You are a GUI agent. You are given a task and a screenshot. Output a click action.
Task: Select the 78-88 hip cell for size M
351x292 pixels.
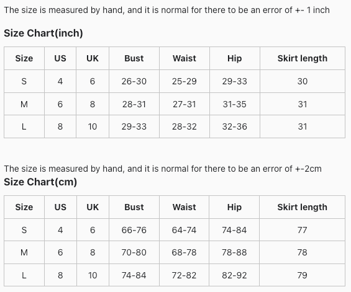[x=234, y=252]
